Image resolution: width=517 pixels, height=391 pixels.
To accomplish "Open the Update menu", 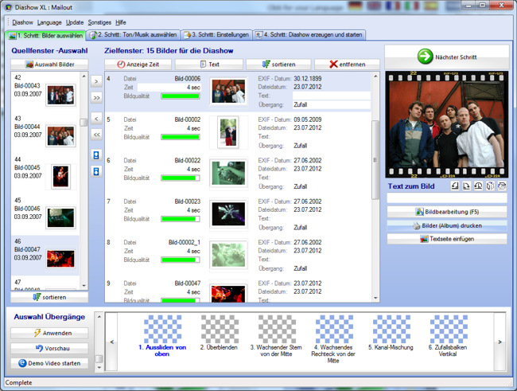I will point(75,22).
